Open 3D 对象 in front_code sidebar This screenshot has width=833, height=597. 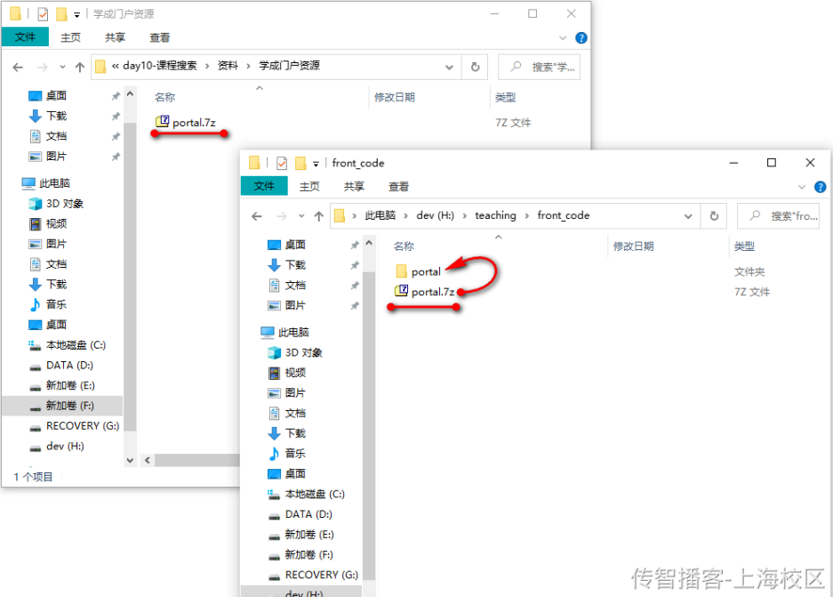(295, 352)
